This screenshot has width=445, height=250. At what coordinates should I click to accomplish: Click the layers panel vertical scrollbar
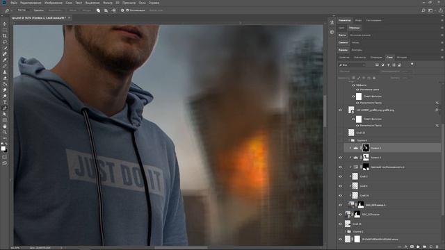coord(443,170)
